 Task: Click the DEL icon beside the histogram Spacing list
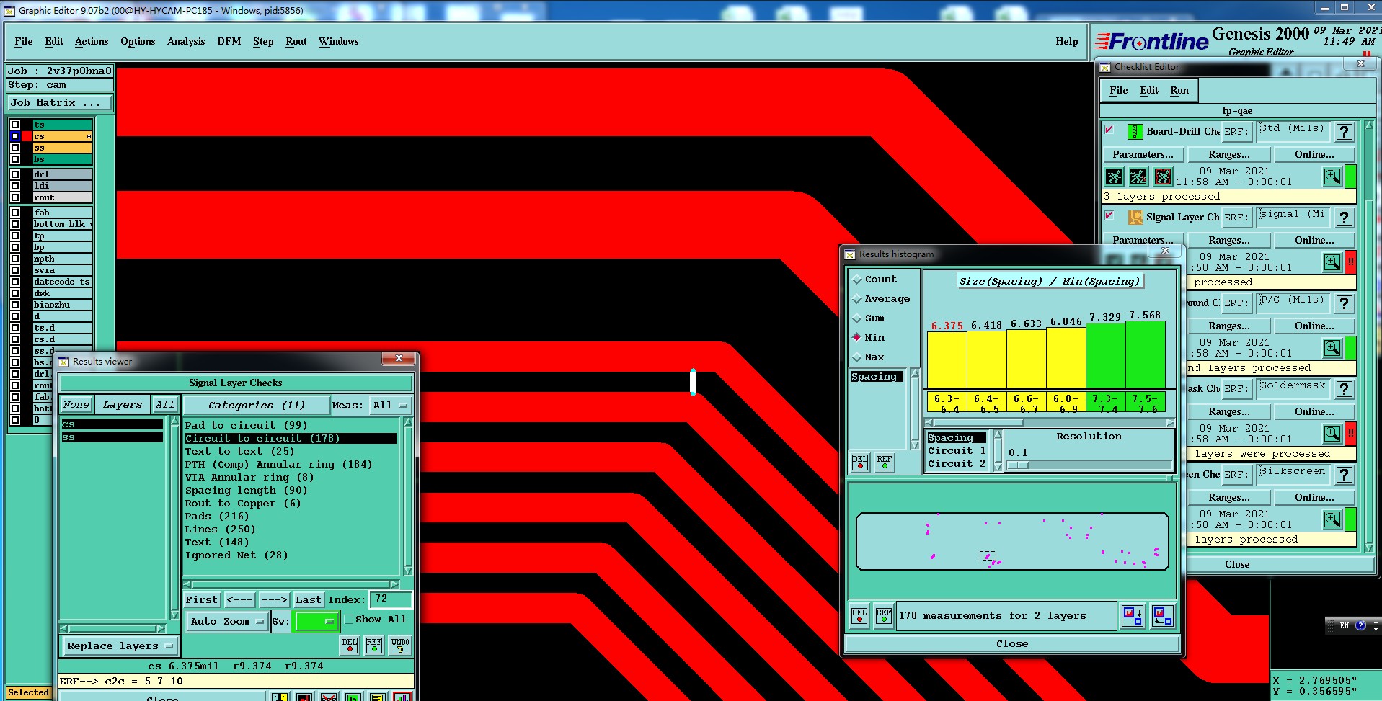tap(860, 463)
